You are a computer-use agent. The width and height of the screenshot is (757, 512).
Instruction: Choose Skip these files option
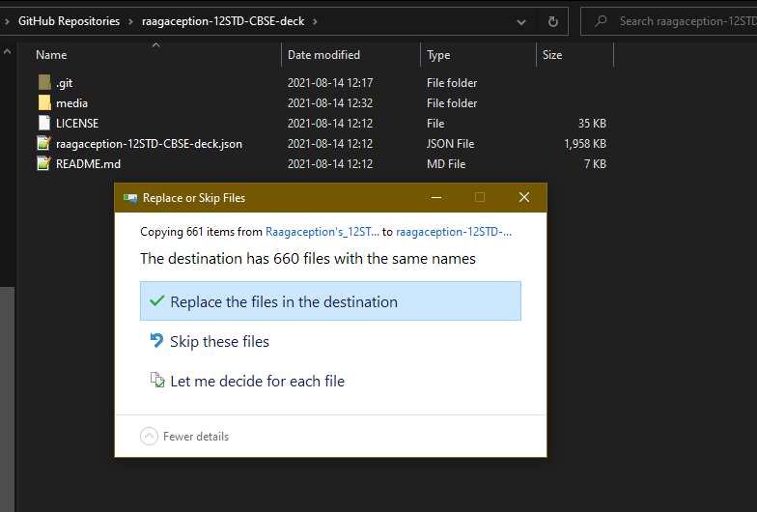[219, 342]
